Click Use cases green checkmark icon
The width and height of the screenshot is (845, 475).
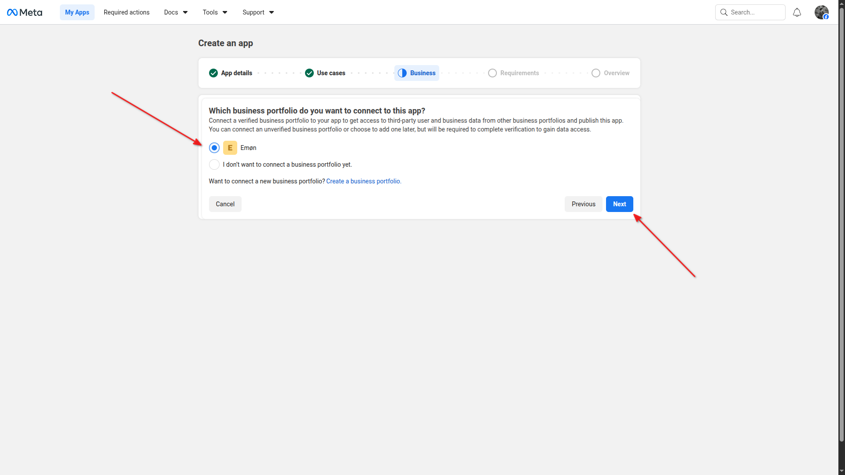coord(309,73)
